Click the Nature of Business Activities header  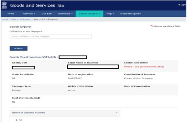29,113
